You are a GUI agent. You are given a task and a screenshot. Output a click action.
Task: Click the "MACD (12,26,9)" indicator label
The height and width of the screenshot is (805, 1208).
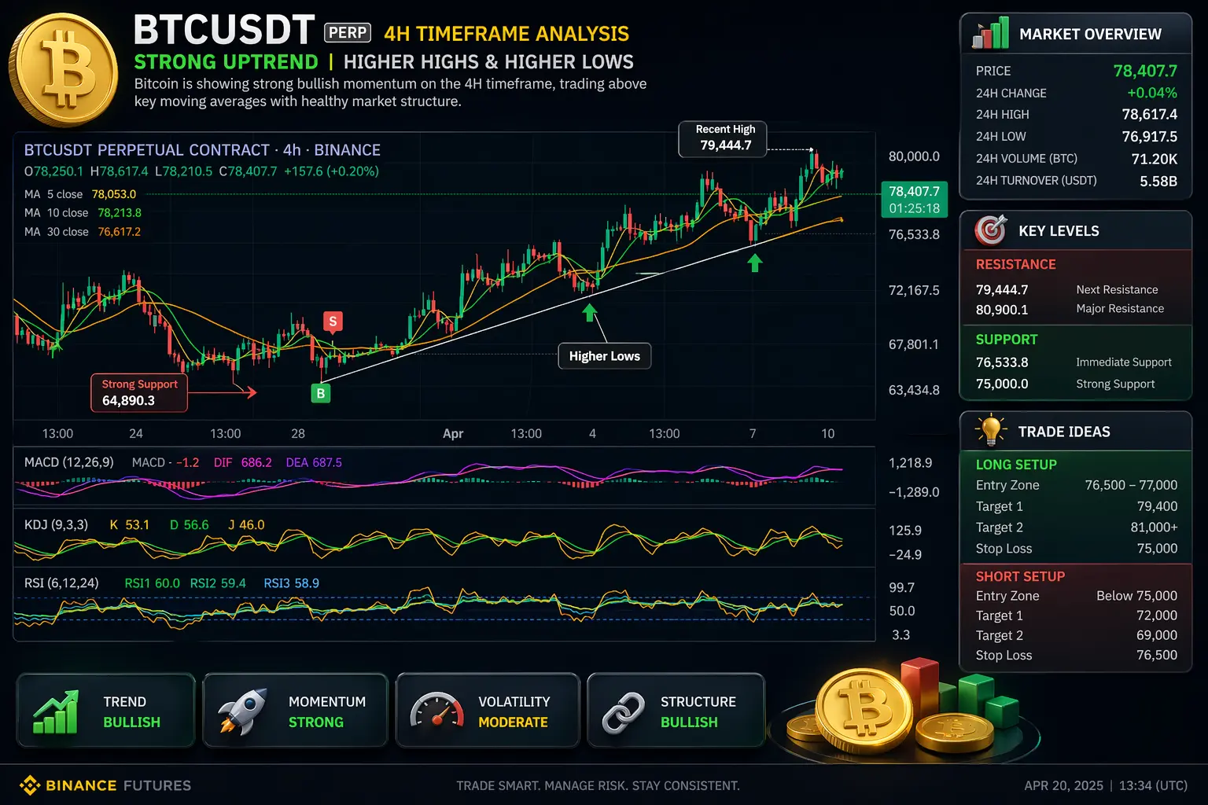coord(69,462)
